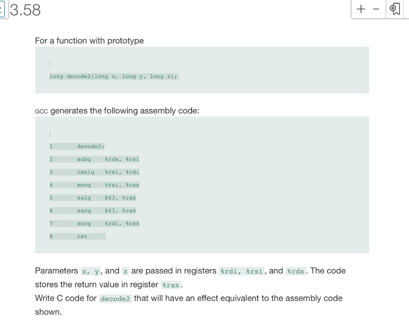Select the %rdx highlighted code token
The width and height of the screenshot is (409, 326).
coord(295,271)
